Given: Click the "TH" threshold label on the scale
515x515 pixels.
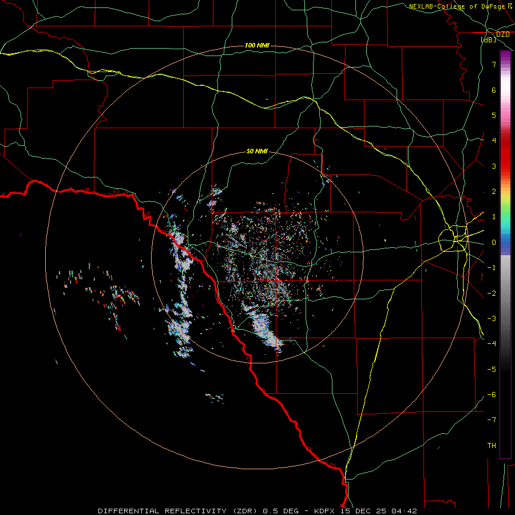Looking at the screenshot, I should coord(492,446).
